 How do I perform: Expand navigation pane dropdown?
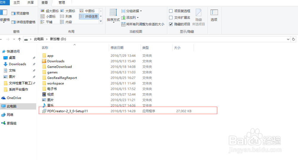4,22
